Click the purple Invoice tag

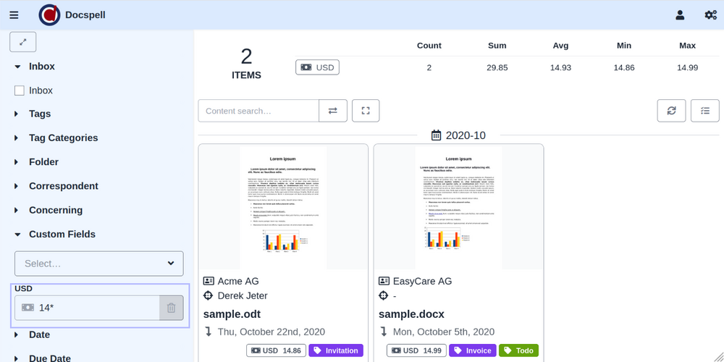click(473, 350)
